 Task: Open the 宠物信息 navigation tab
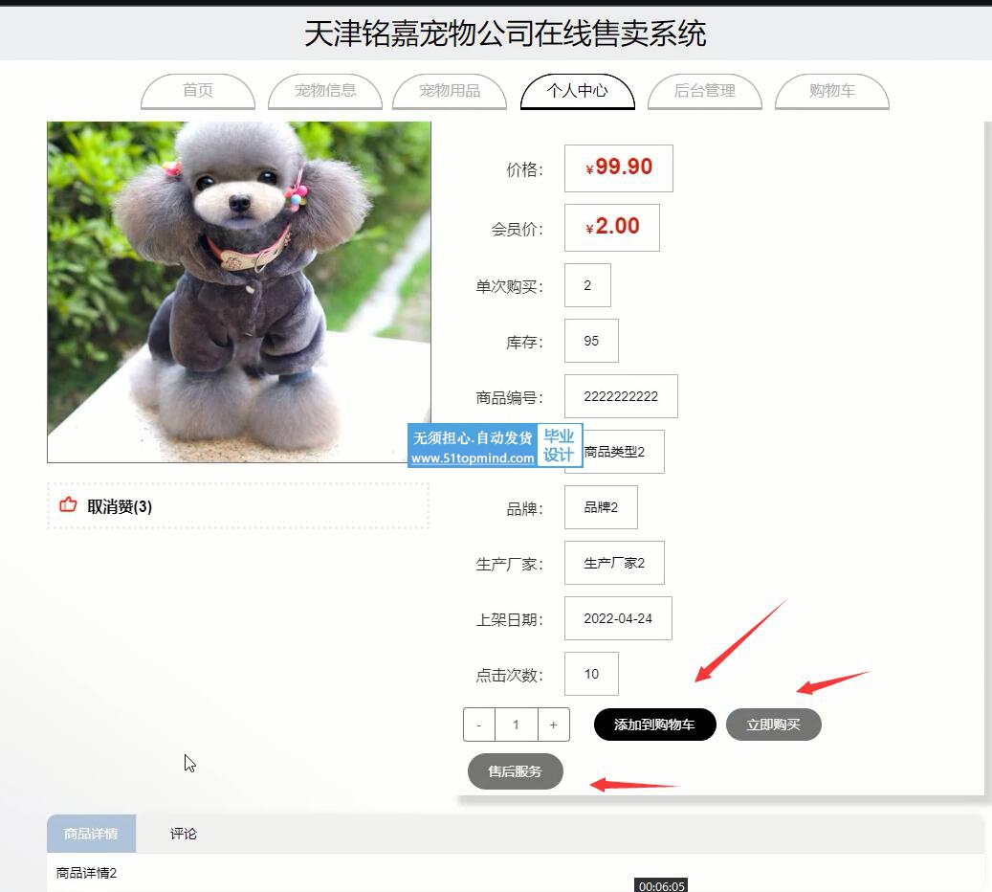[325, 91]
